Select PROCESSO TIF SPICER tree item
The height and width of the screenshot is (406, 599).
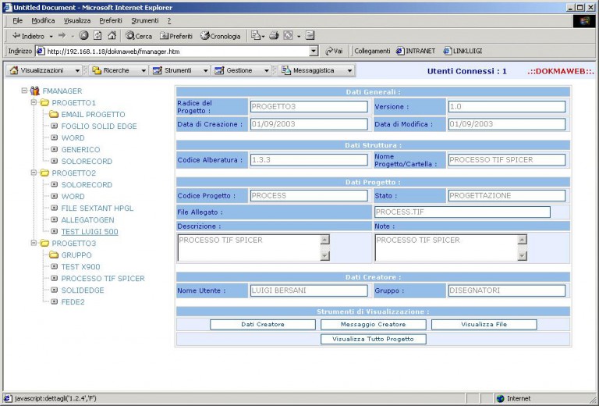click(103, 278)
